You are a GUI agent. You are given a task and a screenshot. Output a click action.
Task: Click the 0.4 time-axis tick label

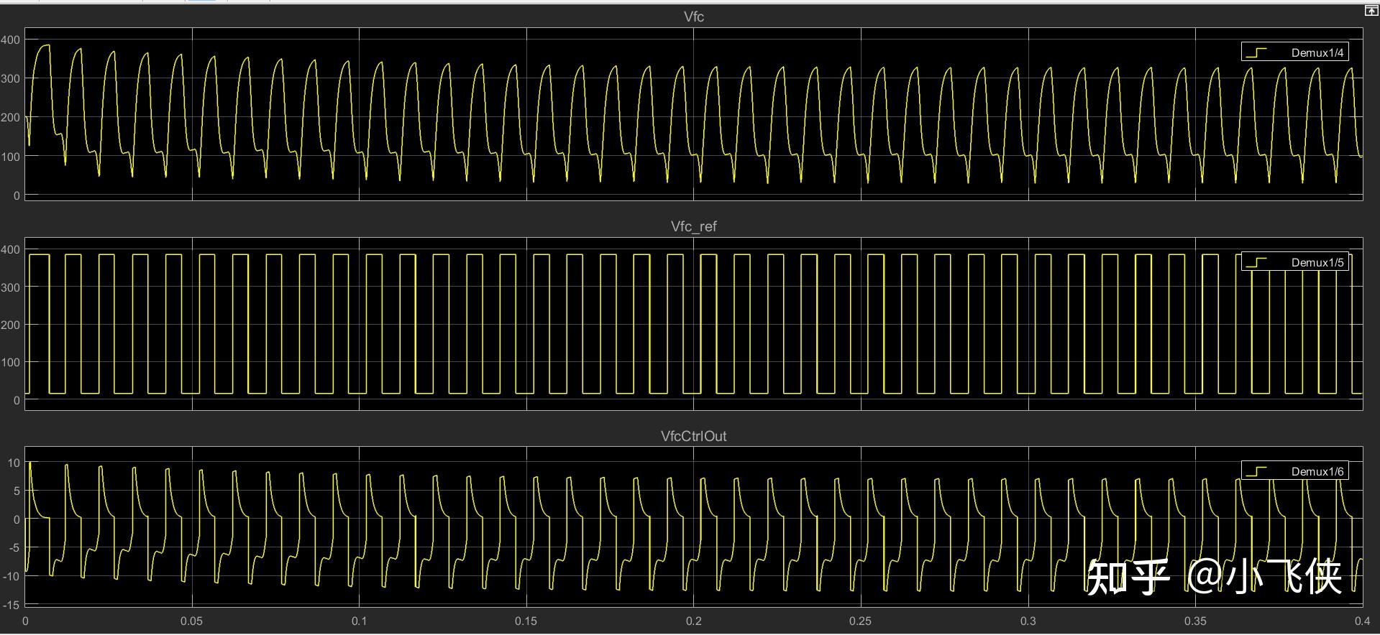point(1362,621)
